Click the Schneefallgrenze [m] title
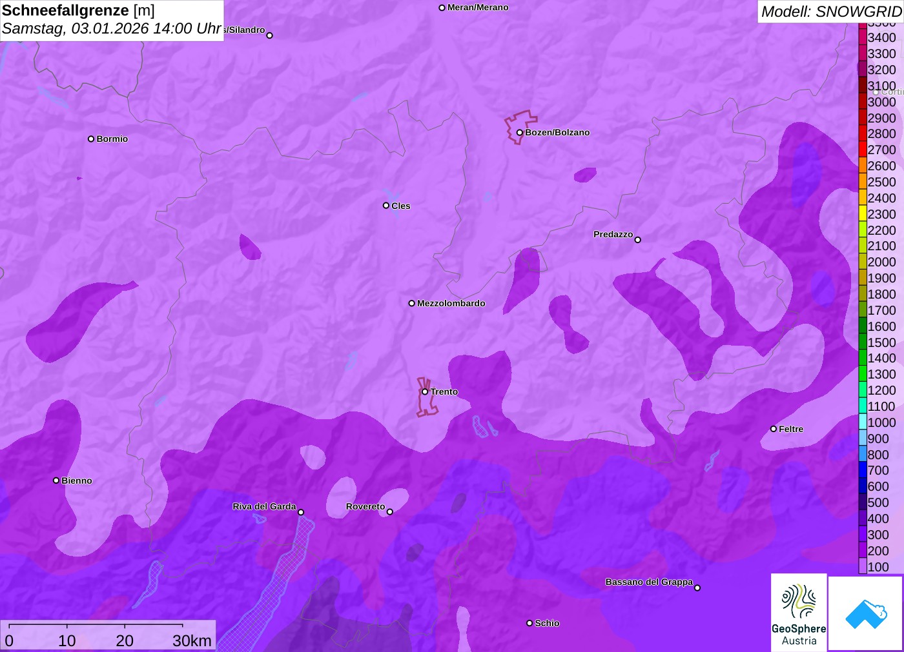The height and width of the screenshot is (652, 904). pos(78,10)
